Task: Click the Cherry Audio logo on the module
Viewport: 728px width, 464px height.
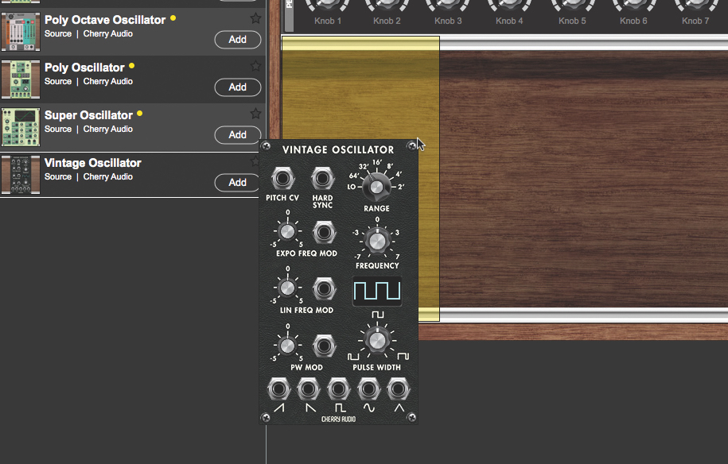Action: (338, 419)
